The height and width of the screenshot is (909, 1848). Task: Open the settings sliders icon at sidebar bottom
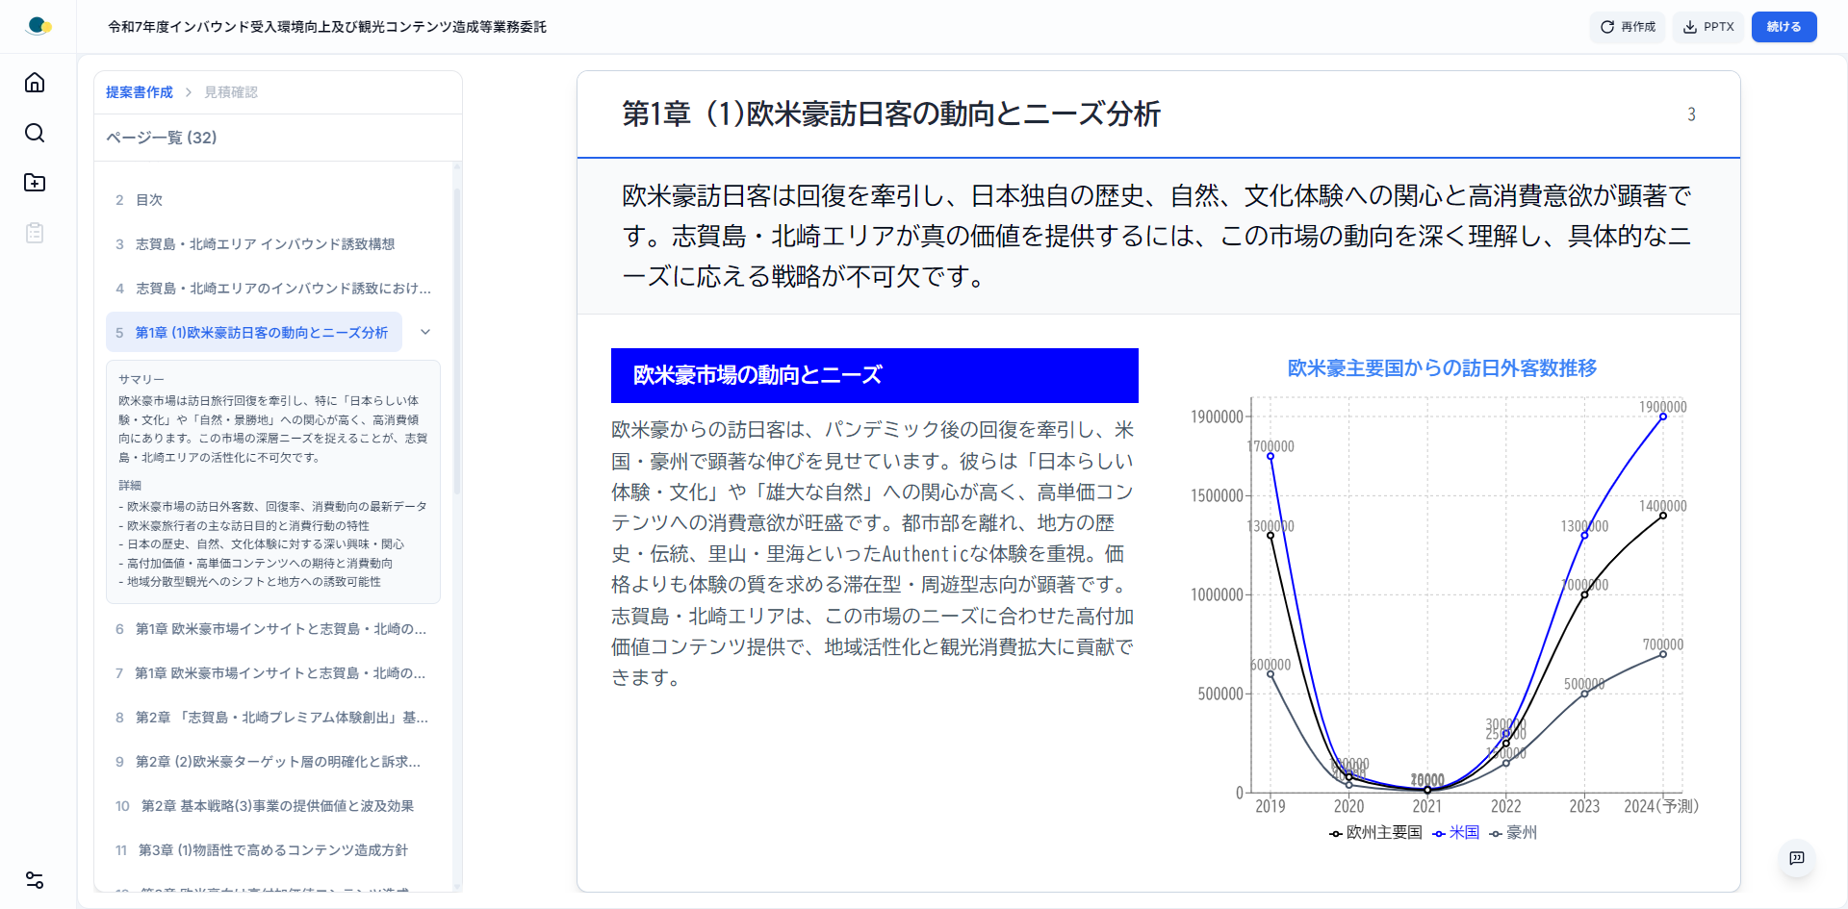point(35,880)
